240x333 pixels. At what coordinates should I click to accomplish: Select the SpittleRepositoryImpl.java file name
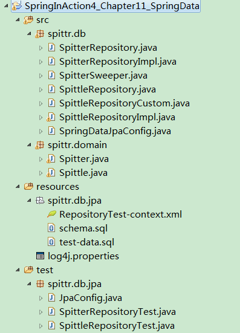pyautogui.click(x=117, y=117)
